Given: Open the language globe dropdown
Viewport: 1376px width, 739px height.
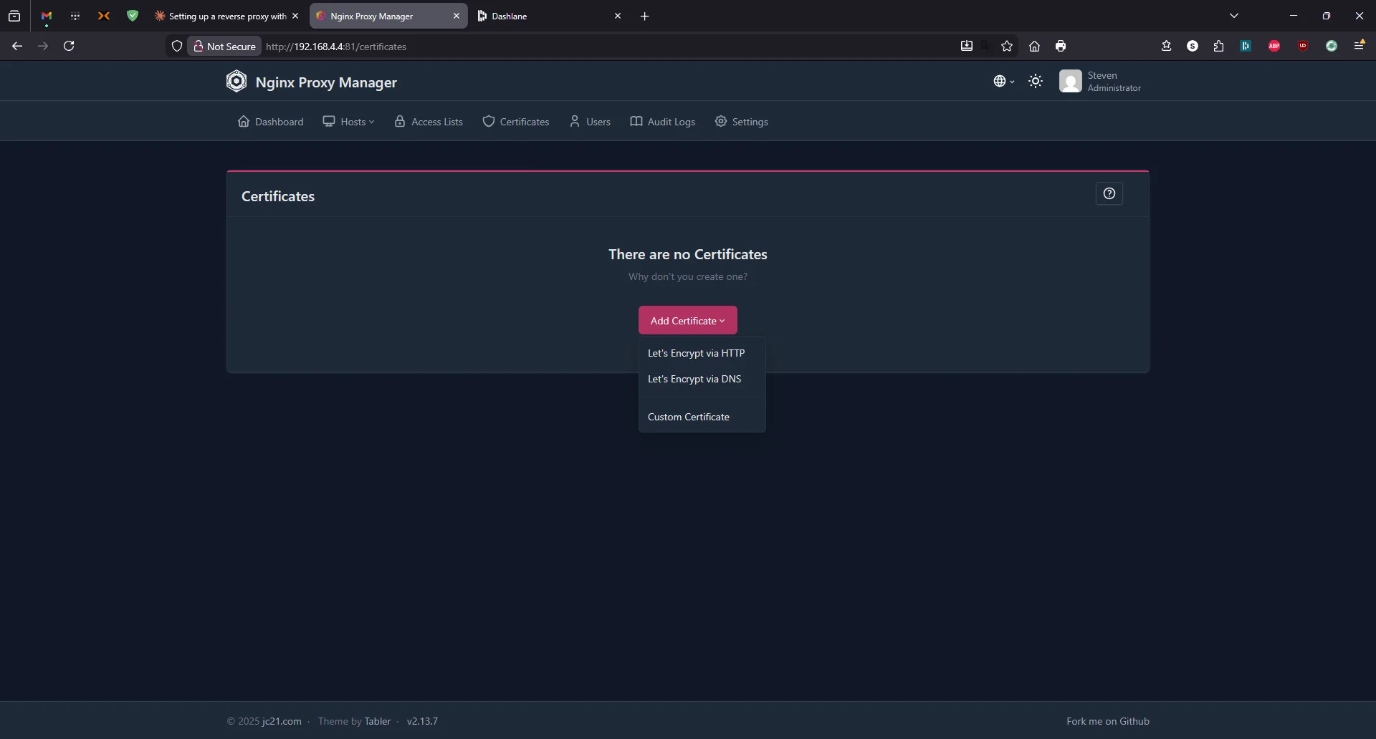Looking at the screenshot, I should click(x=1003, y=81).
